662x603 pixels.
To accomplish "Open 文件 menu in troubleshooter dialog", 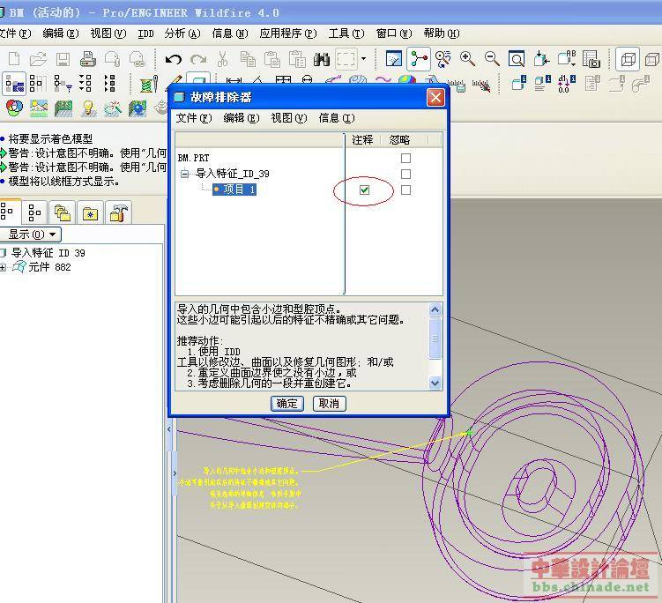I will click(194, 118).
